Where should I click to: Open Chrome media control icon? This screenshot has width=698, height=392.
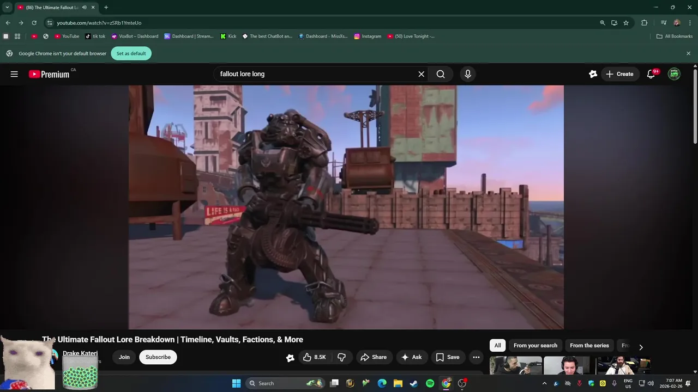[x=664, y=23]
